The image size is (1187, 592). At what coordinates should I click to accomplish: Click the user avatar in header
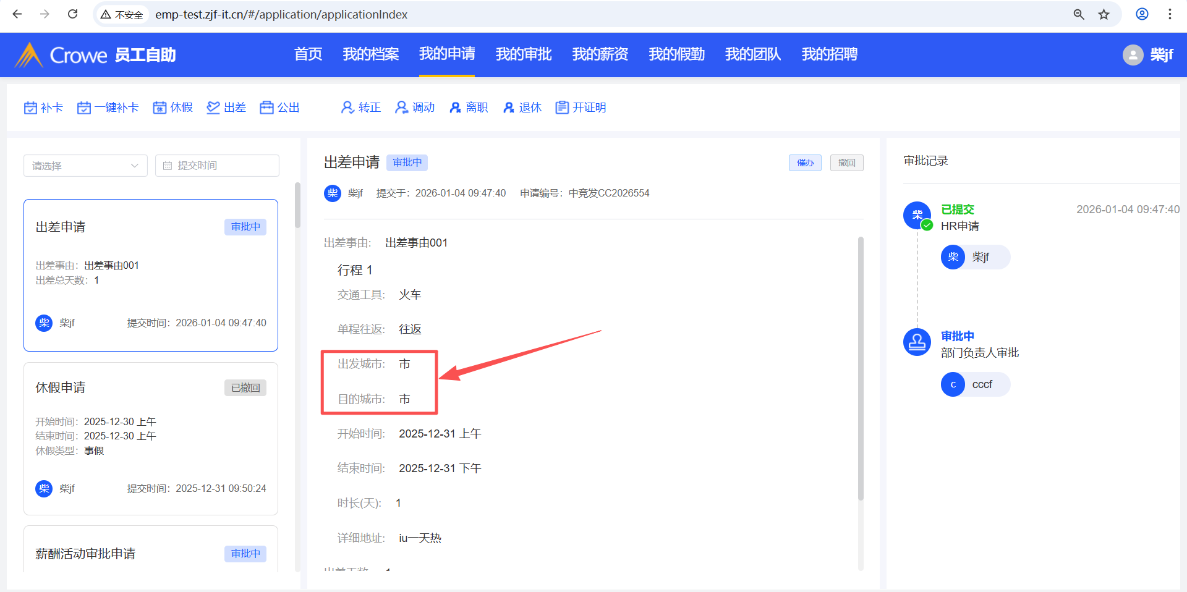coord(1133,55)
